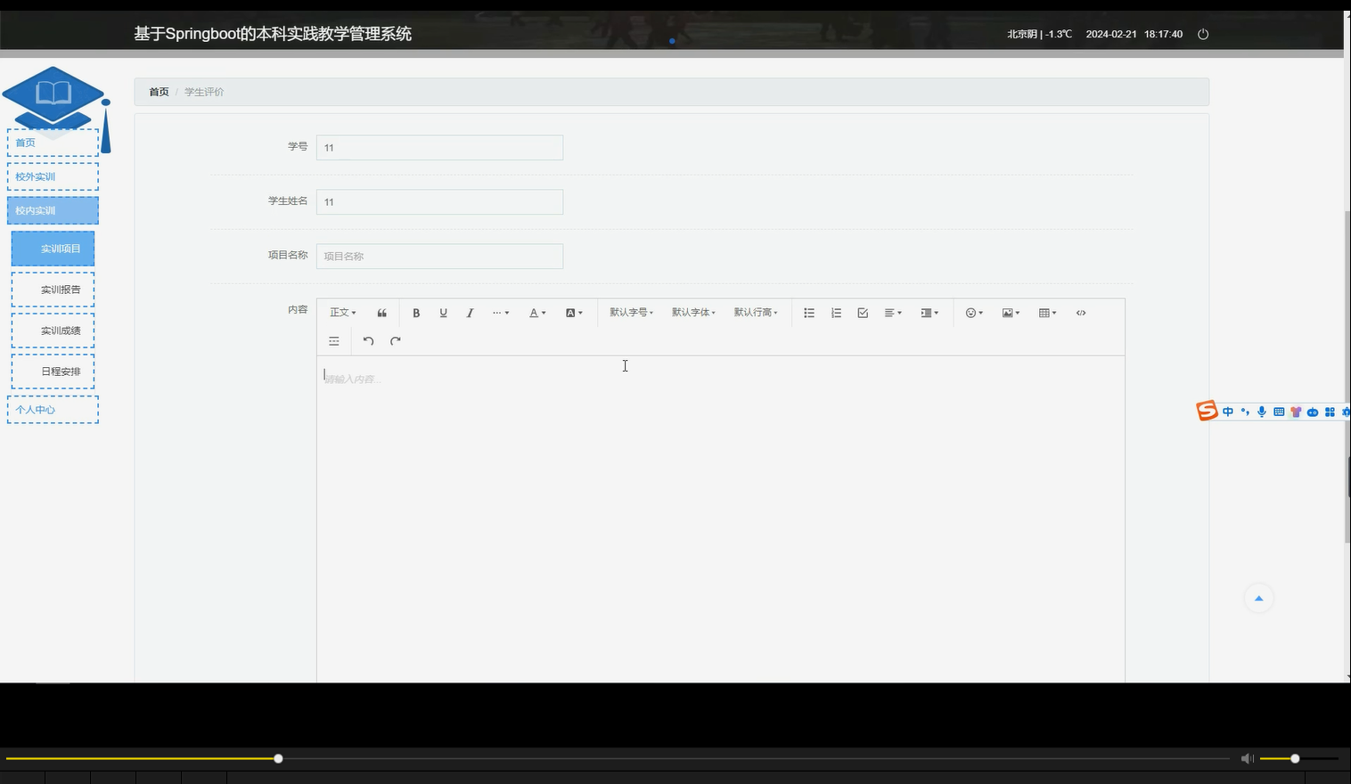Toggle Chinese/English input on Sogou bar
1351x784 pixels.
[1227, 412]
